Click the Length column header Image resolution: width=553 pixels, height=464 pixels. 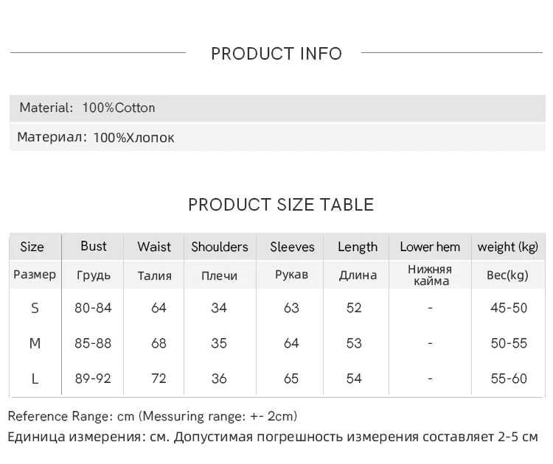tap(358, 247)
